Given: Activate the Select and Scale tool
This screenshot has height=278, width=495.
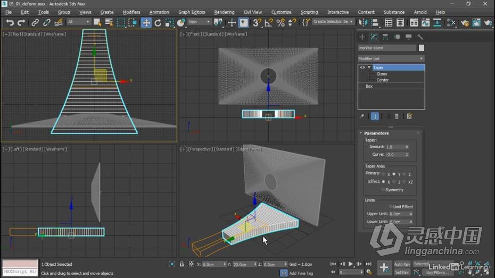Looking at the screenshot, I should (x=170, y=22).
